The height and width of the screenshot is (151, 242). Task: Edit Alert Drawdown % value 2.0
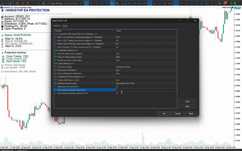pos(146,47)
